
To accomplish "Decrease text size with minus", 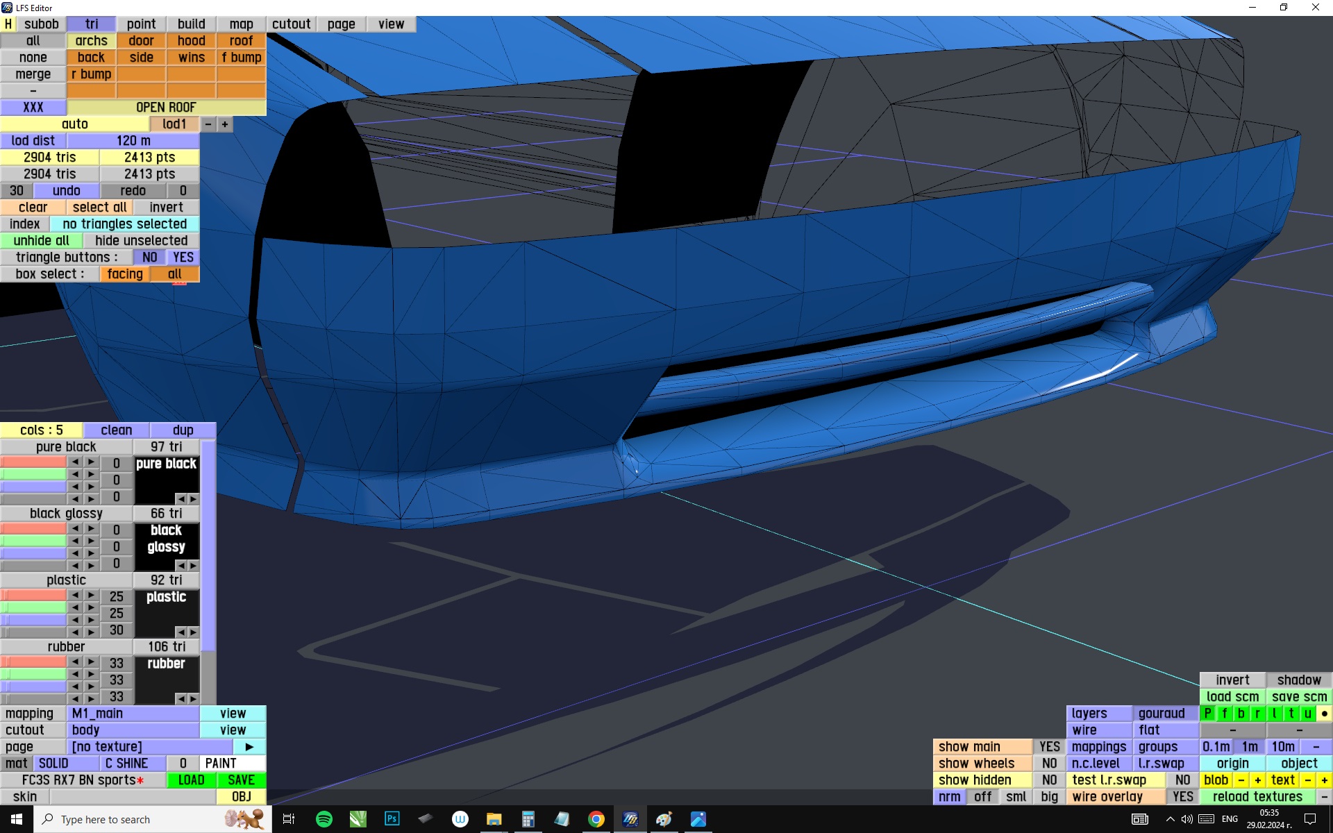I will point(1308,780).
